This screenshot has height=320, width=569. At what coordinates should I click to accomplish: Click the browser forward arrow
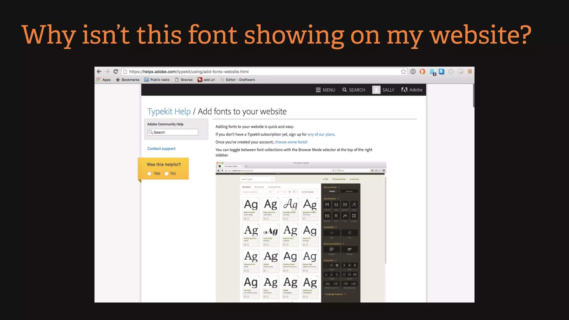107,71
